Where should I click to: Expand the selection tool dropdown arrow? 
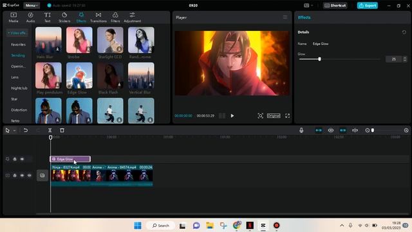14,130
